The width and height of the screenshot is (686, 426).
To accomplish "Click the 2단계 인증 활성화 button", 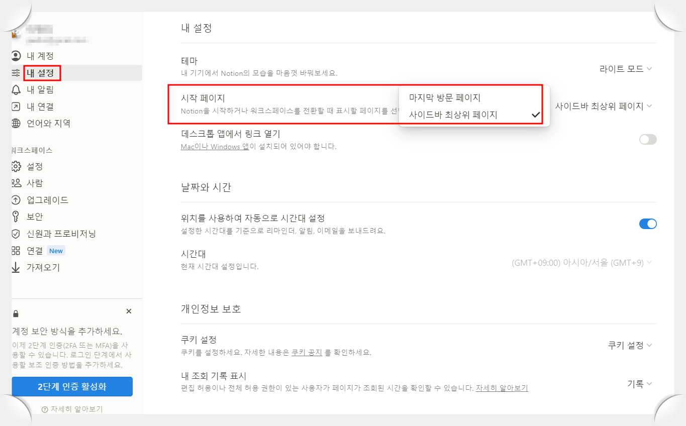I will point(72,386).
